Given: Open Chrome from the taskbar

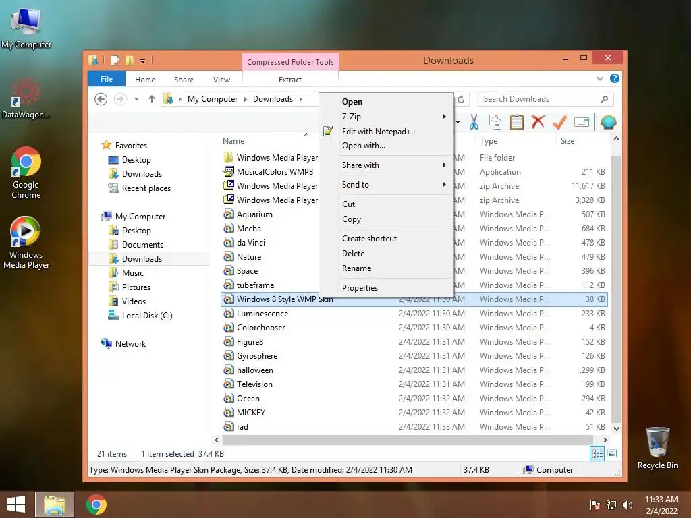Looking at the screenshot, I should point(96,505).
